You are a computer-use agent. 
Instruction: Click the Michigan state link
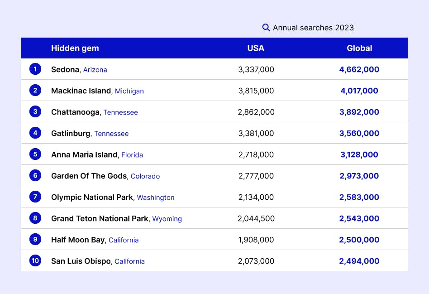[x=129, y=91]
